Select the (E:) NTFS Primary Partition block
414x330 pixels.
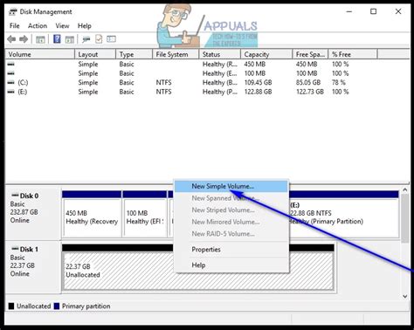[343, 214]
